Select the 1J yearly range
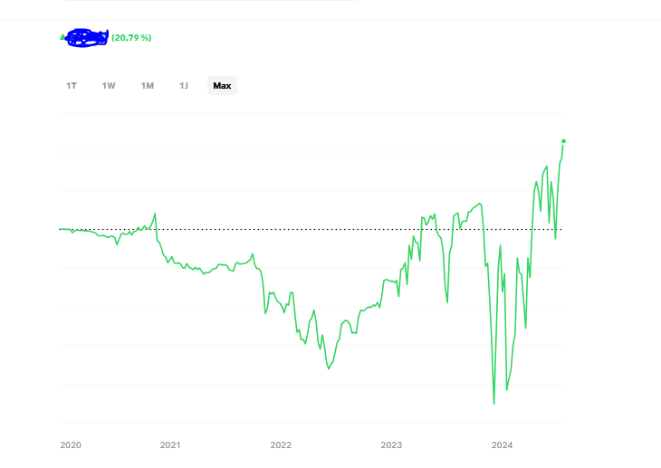This screenshot has height=468, width=661. tap(184, 86)
